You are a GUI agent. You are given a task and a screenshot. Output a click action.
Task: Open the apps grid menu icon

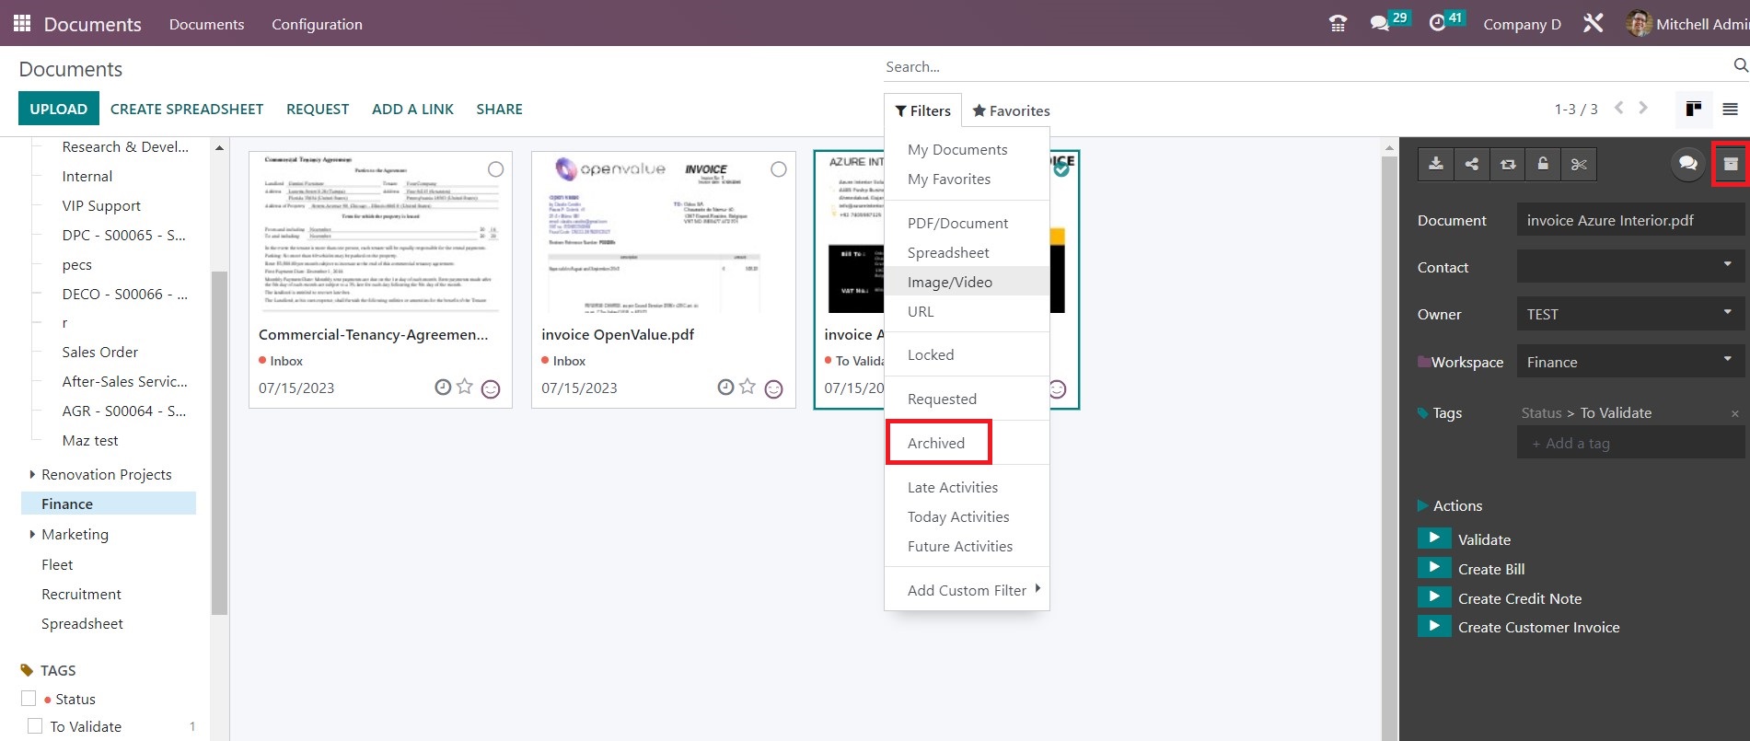(x=22, y=23)
